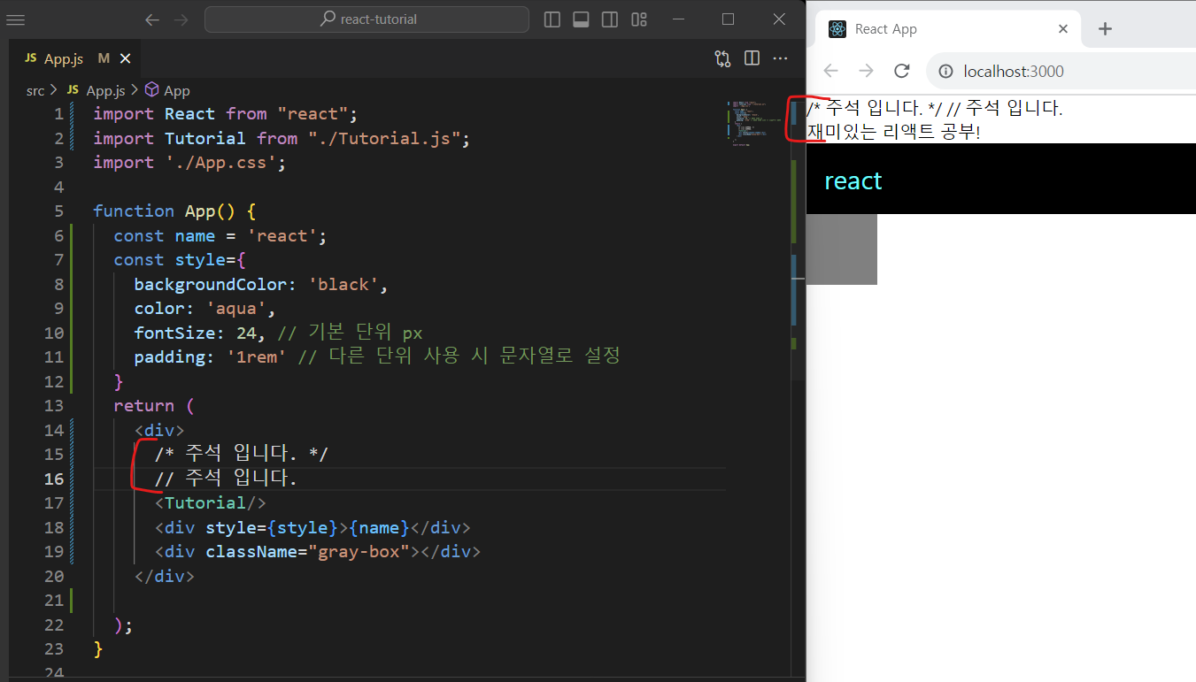This screenshot has width=1196, height=682.
Task: Click function App declaration name
Action: tap(200, 211)
